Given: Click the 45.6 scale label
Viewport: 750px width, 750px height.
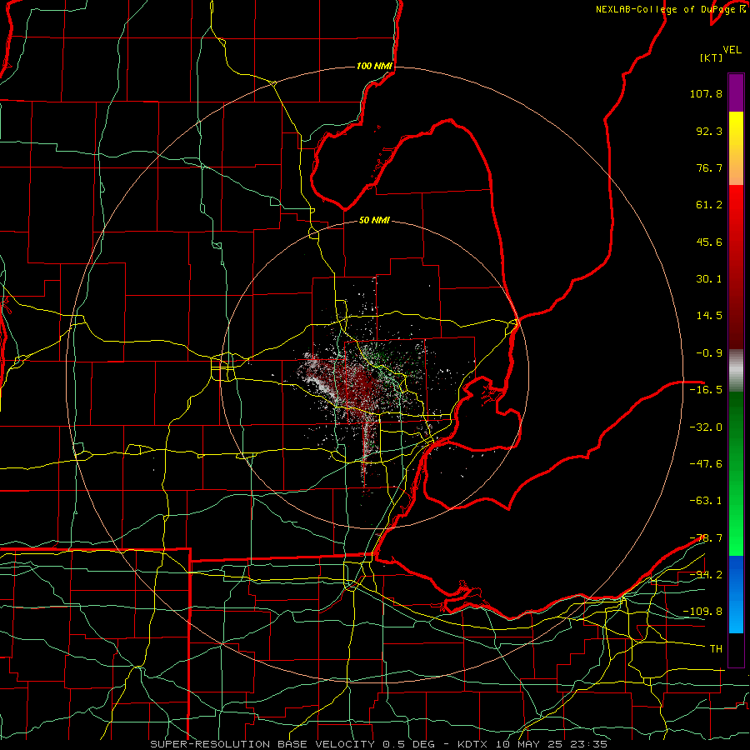Looking at the screenshot, I should tap(709, 242).
